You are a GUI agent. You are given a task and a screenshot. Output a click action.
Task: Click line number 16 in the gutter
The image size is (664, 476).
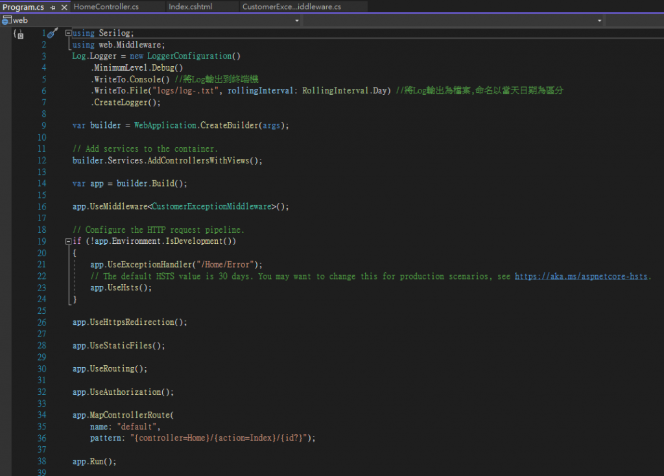(x=42, y=207)
